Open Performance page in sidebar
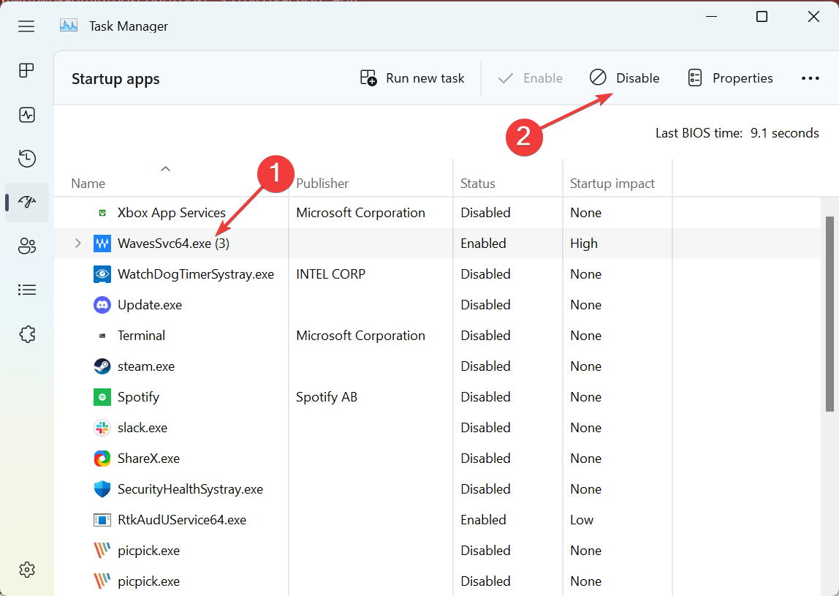The image size is (839, 596). (x=27, y=115)
